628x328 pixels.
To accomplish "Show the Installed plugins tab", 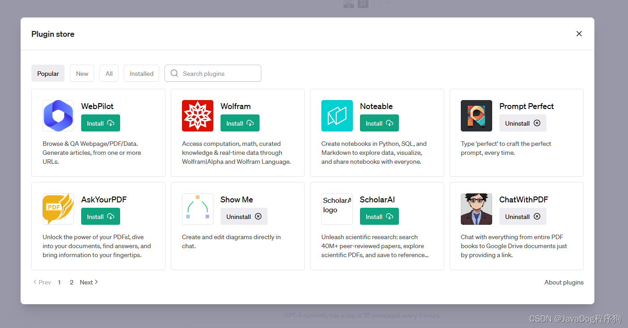I will [x=141, y=73].
